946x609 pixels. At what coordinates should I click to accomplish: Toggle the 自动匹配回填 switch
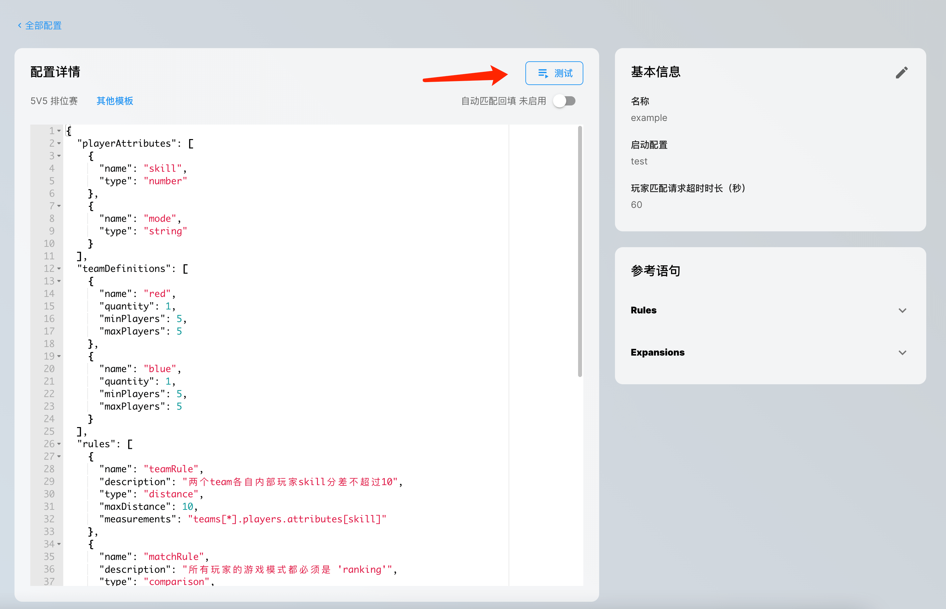click(x=564, y=101)
